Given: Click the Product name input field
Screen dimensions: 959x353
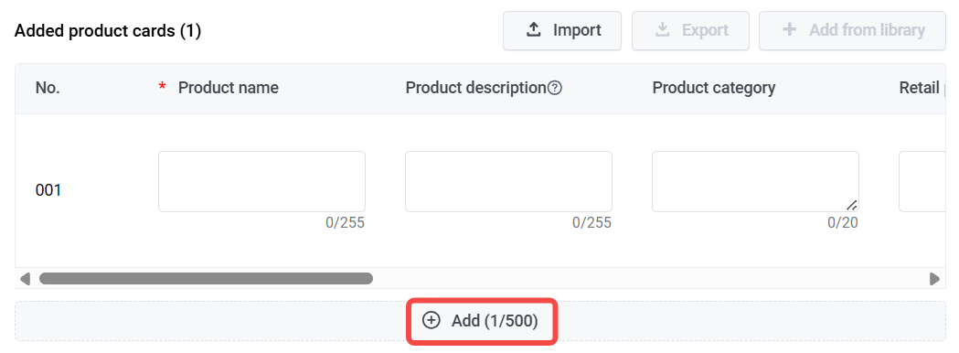Looking at the screenshot, I should pos(261,182).
